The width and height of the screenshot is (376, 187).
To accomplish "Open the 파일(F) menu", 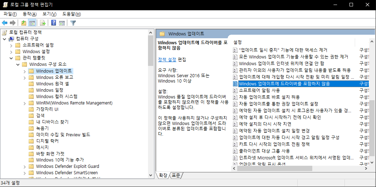I will (10, 14).
